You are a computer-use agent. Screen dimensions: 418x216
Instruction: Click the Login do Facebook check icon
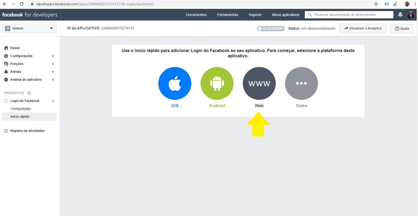coord(6,101)
